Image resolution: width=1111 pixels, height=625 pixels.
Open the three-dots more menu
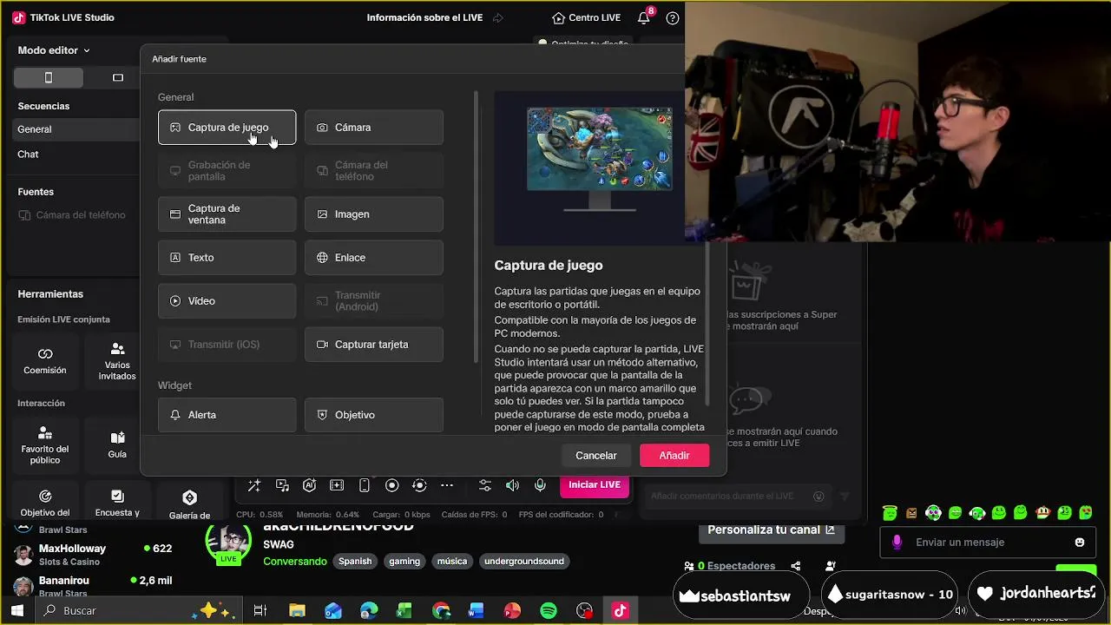click(447, 485)
